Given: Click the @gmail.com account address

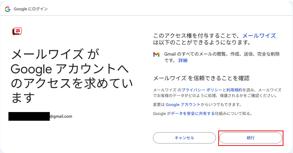Looking at the screenshot, I should (61, 116).
